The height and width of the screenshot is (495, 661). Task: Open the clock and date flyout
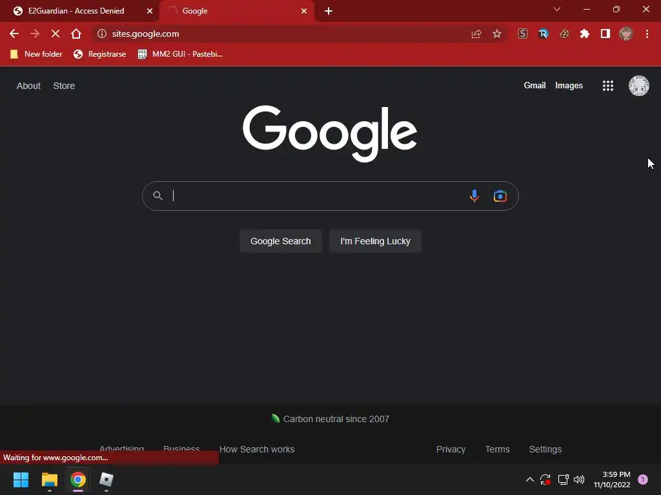click(612, 480)
